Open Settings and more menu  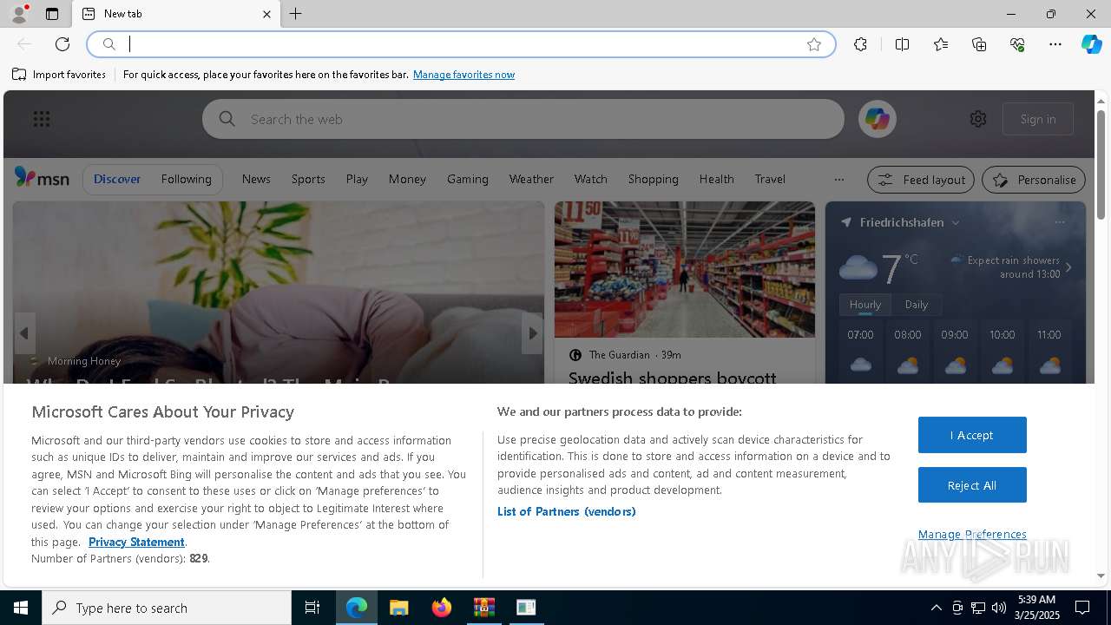click(1055, 44)
